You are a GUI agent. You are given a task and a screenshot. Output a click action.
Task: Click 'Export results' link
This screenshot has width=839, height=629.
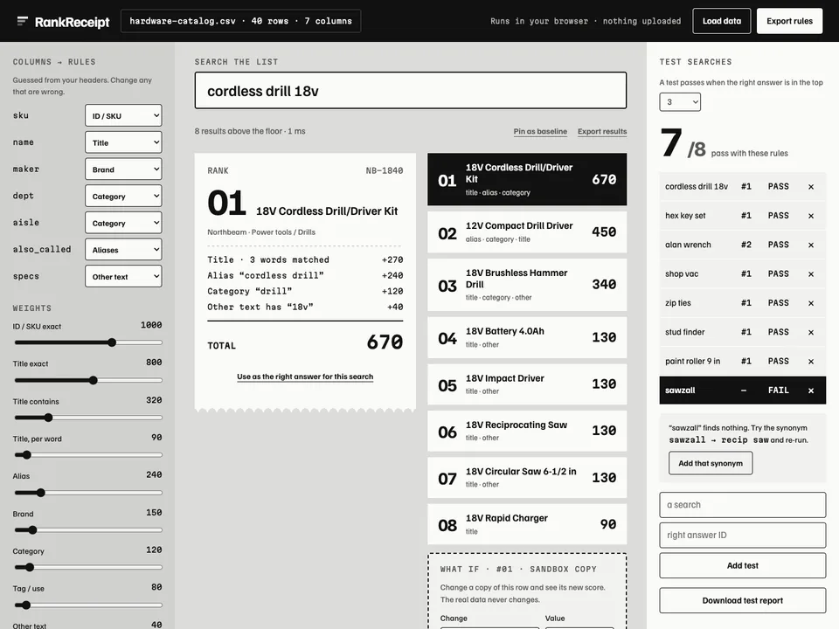pyautogui.click(x=602, y=132)
